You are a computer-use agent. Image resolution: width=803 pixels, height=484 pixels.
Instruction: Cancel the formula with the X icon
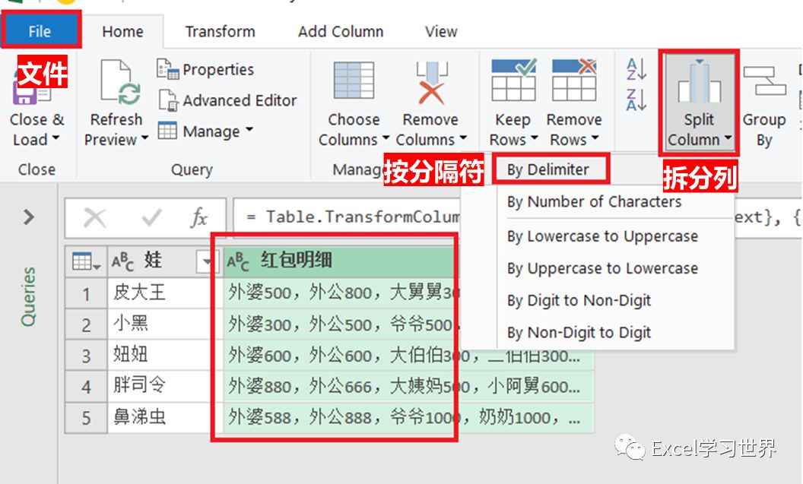pos(95,218)
